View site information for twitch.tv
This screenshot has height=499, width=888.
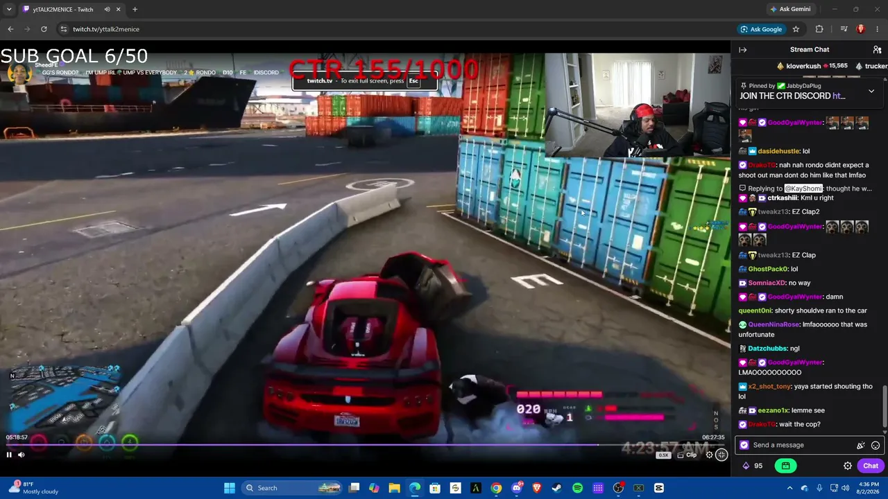pyautogui.click(x=63, y=29)
